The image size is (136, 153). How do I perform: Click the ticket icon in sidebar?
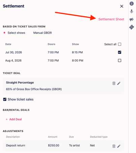[x=132, y=27]
